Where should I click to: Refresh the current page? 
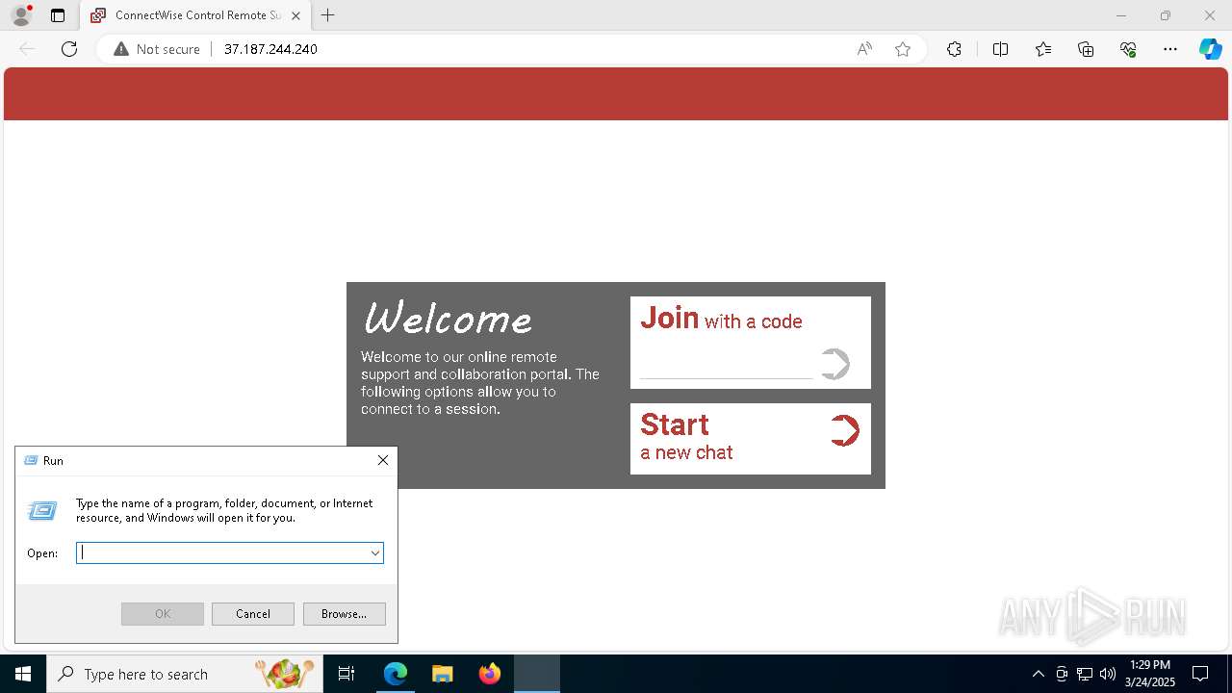69,49
